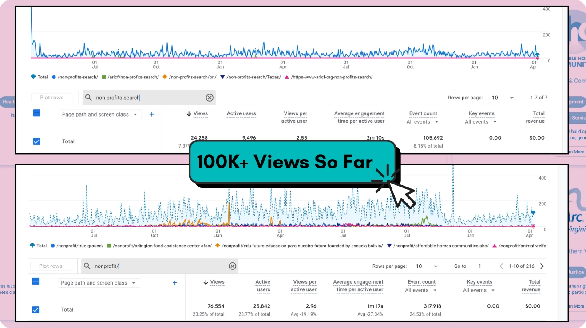Click Views per active user header in the non-profits-search table
Screen dimensions: 586x328
click(294, 117)
